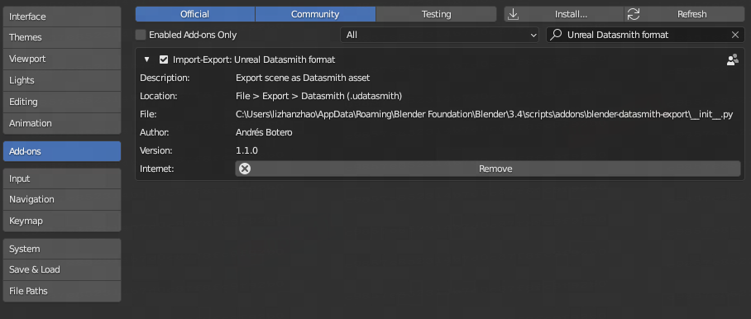Click the Install... button

tap(564, 14)
